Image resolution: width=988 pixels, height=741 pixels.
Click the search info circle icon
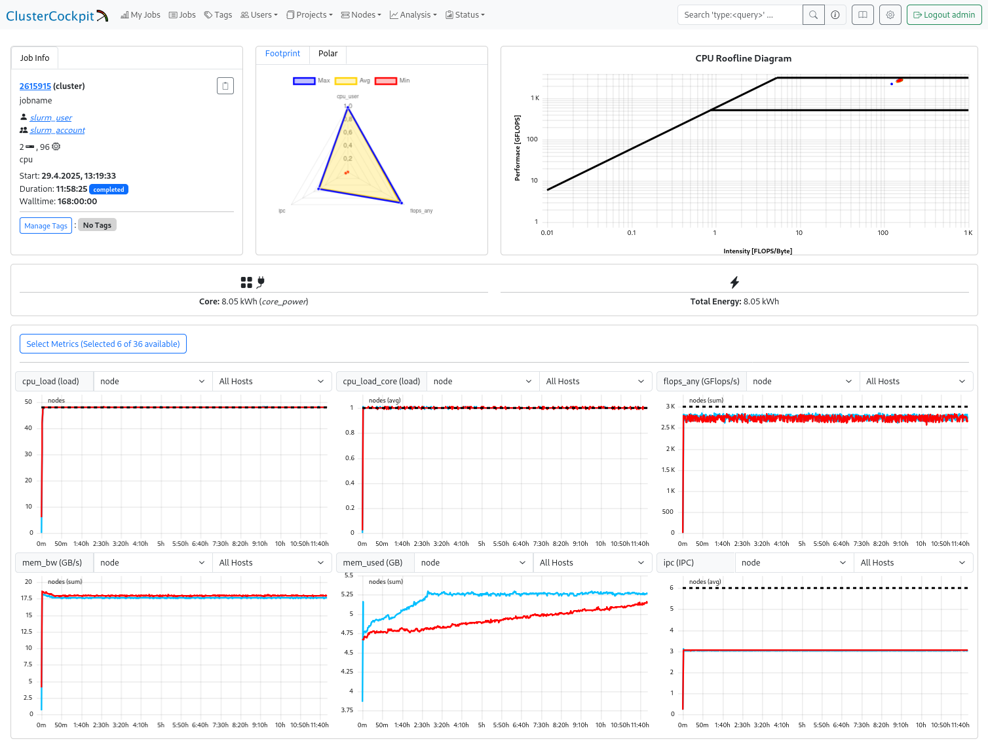point(835,15)
